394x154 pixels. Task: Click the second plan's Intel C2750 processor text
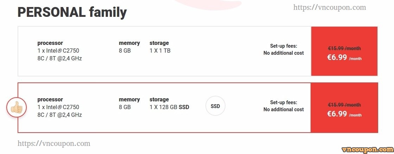(58, 107)
